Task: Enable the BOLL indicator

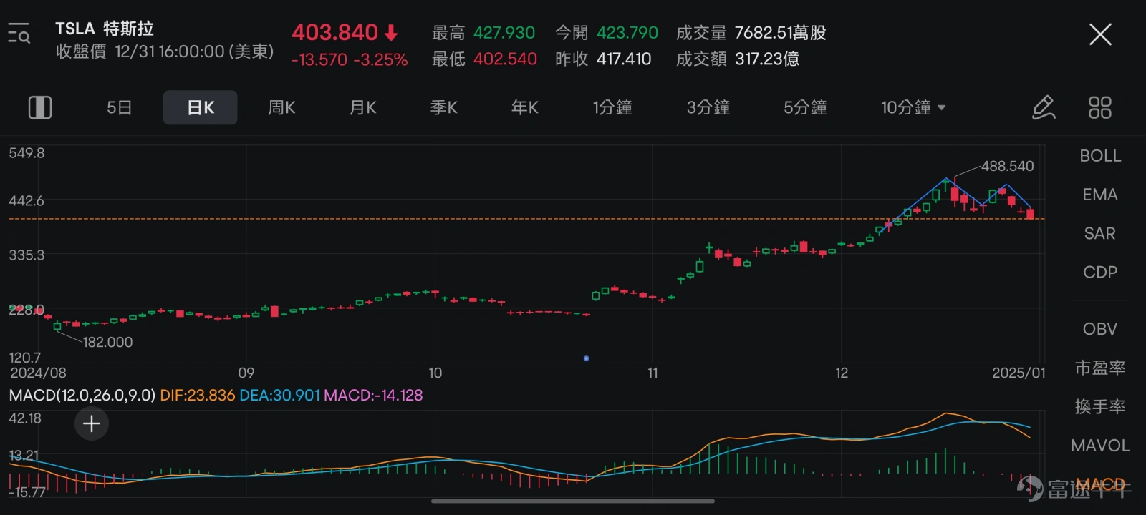Action: coord(1100,156)
